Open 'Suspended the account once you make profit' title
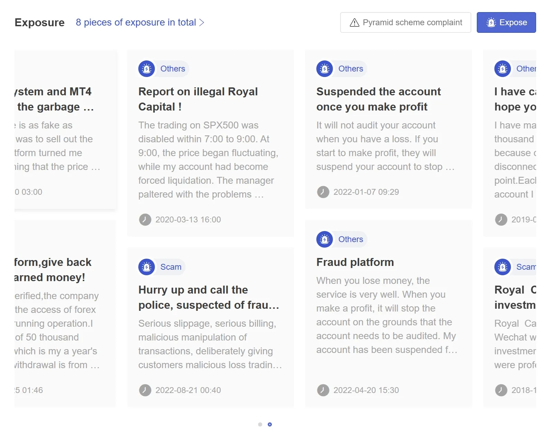This screenshot has height=431, width=552. point(378,99)
